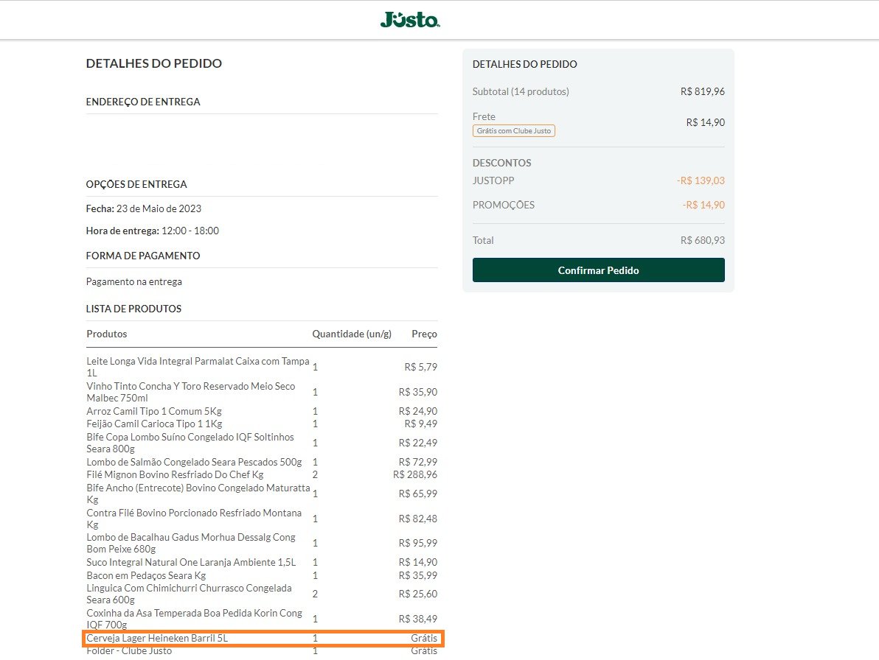Select the Coxinha da Asa price R$ 38,49

tap(417, 619)
